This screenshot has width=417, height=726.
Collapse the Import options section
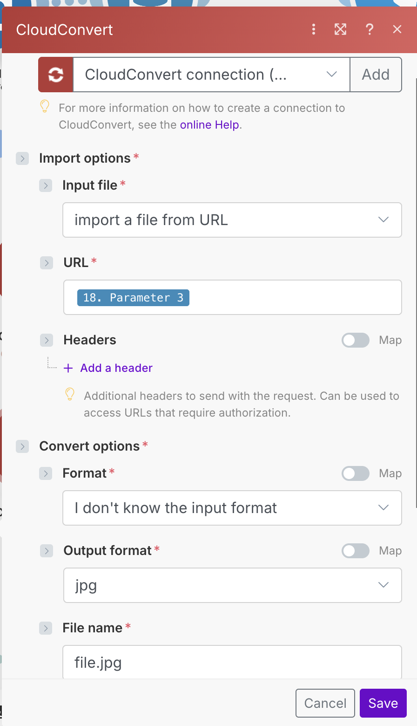pyautogui.click(x=22, y=158)
